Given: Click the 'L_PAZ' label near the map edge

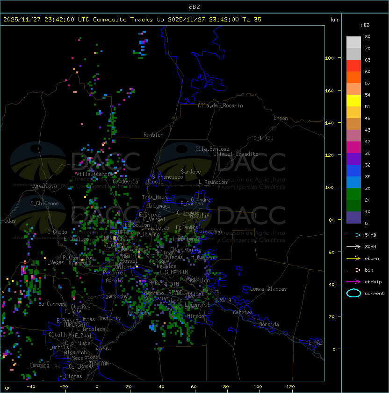Looking at the screenshot, I should 316,343.
